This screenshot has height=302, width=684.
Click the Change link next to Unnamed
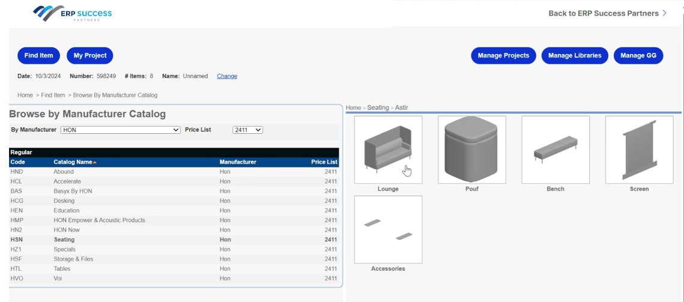[227, 76]
